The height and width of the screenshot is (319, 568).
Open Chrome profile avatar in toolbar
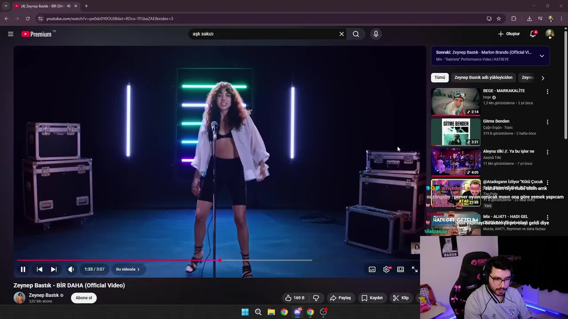click(551, 19)
